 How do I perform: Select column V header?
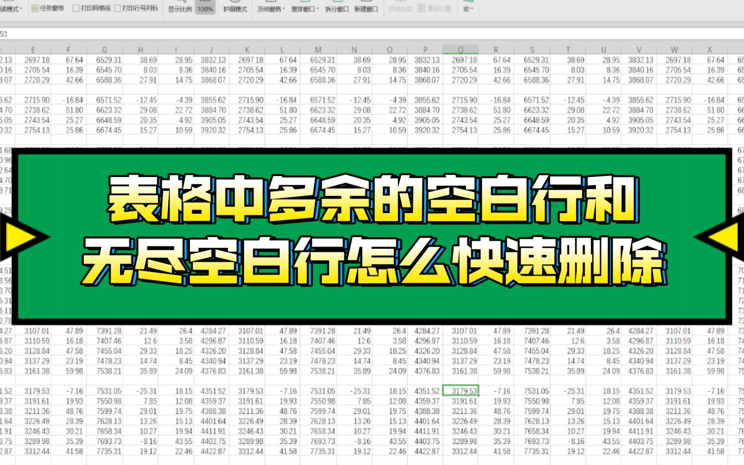[639, 50]
